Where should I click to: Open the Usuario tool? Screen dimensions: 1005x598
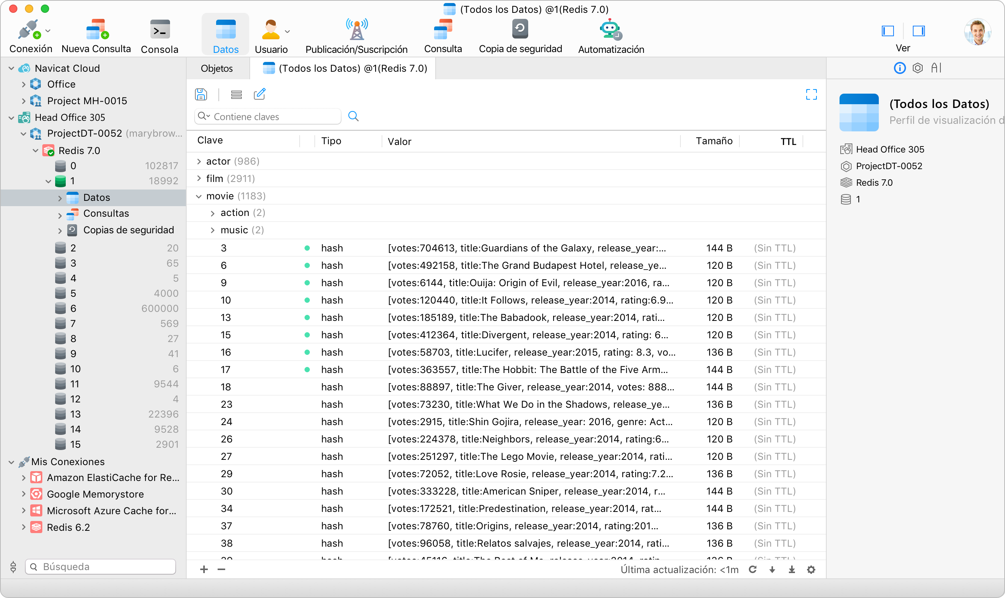tap(271, 36)
